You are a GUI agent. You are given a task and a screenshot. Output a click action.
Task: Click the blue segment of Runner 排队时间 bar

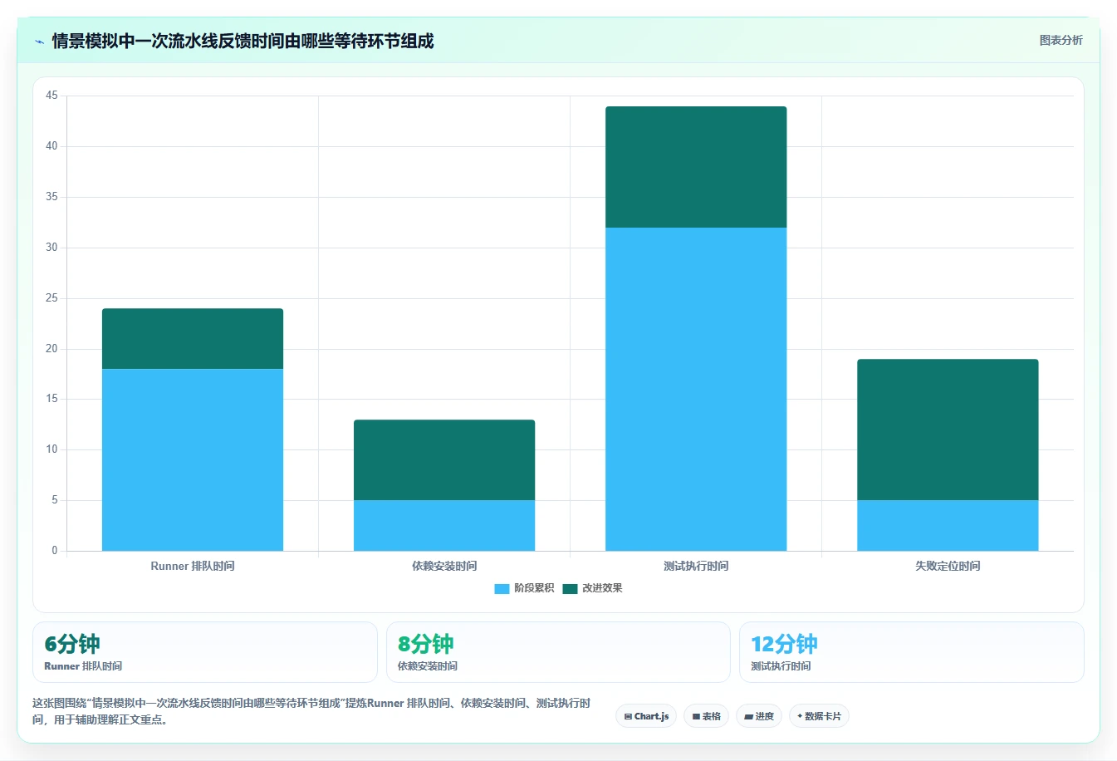pyautogui.click(x=193, y=459)
